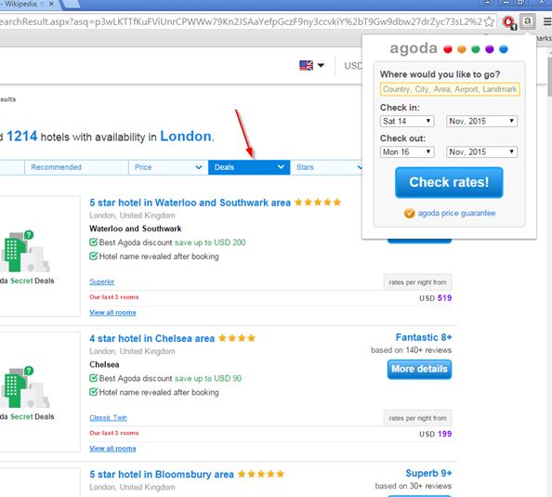Screen dimensions: 552x497
Task: Click the USD 199 price
Action: [x=436, y=434]
